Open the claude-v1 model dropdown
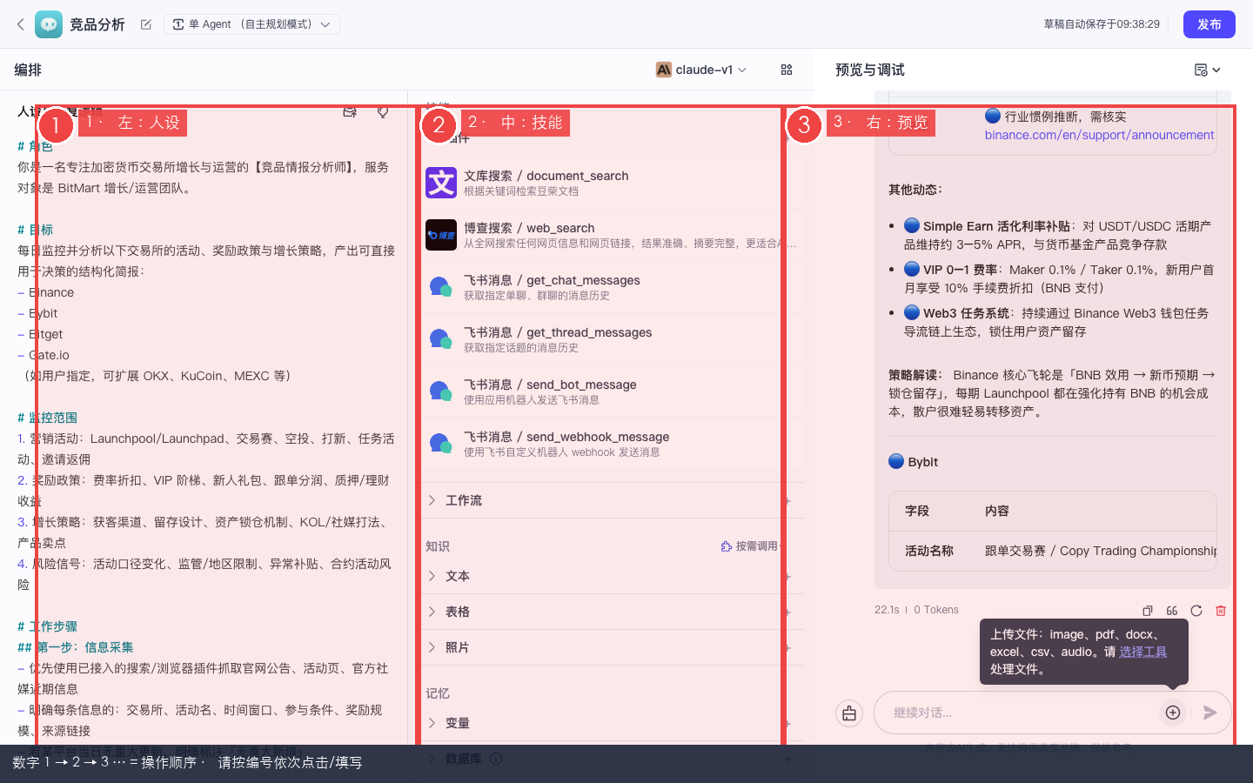The height and width of the screenshot is (783, 1253). click(701, 70)
